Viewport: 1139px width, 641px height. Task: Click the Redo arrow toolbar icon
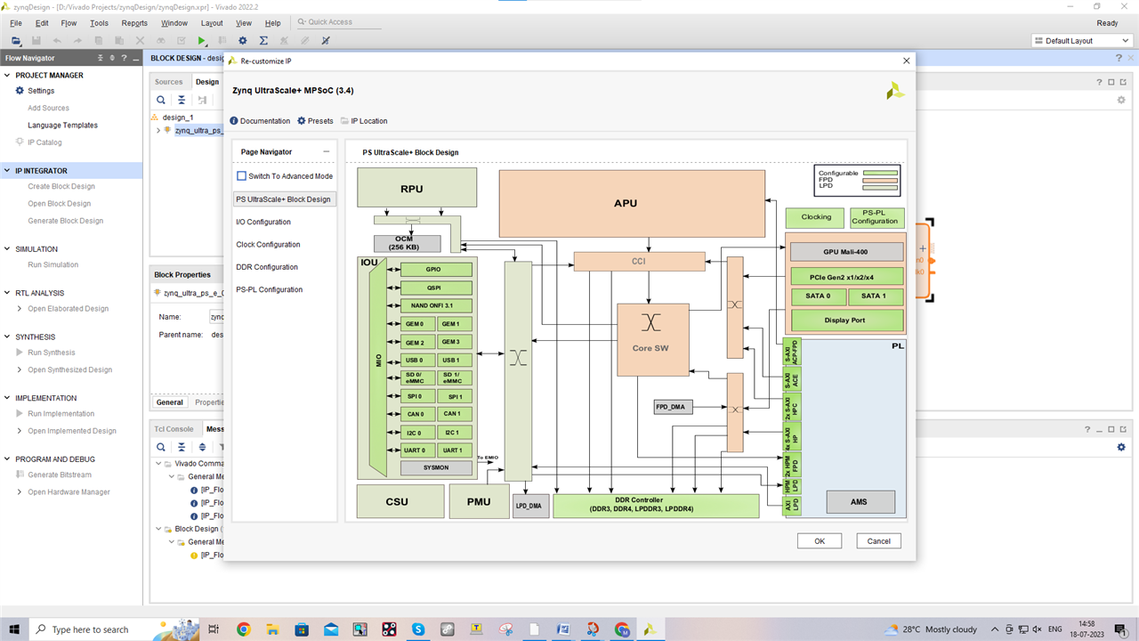point(77,41)
